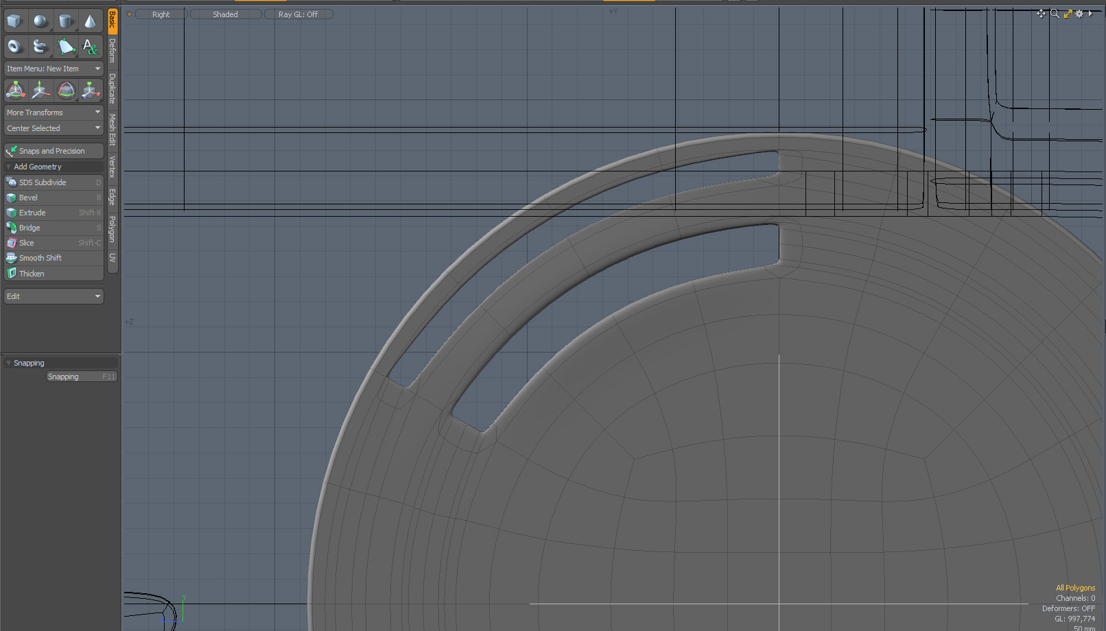Screen dimensions: 1106x631
Task: Switch to the Mesh Edit tab
Action: 113,130
